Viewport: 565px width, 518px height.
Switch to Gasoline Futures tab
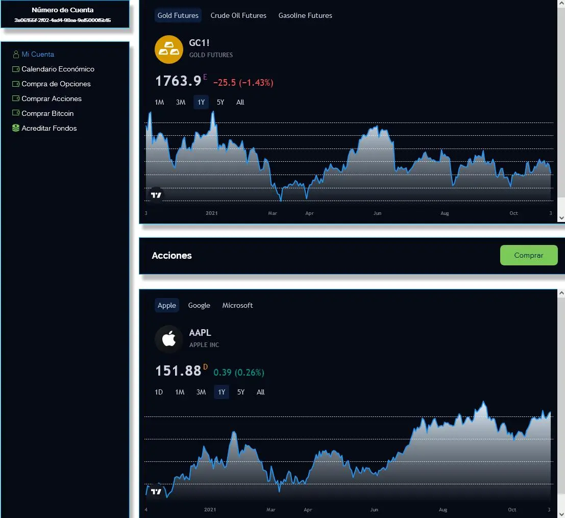pyautogui.click(x=305, y=15)
